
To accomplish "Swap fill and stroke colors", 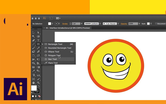I will [x=38, y=86].
